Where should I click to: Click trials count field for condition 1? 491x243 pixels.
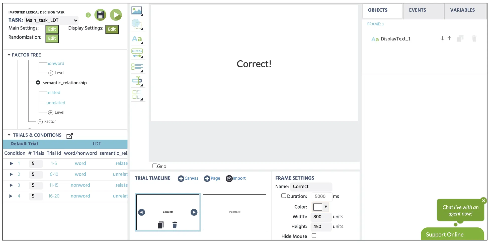35,163
